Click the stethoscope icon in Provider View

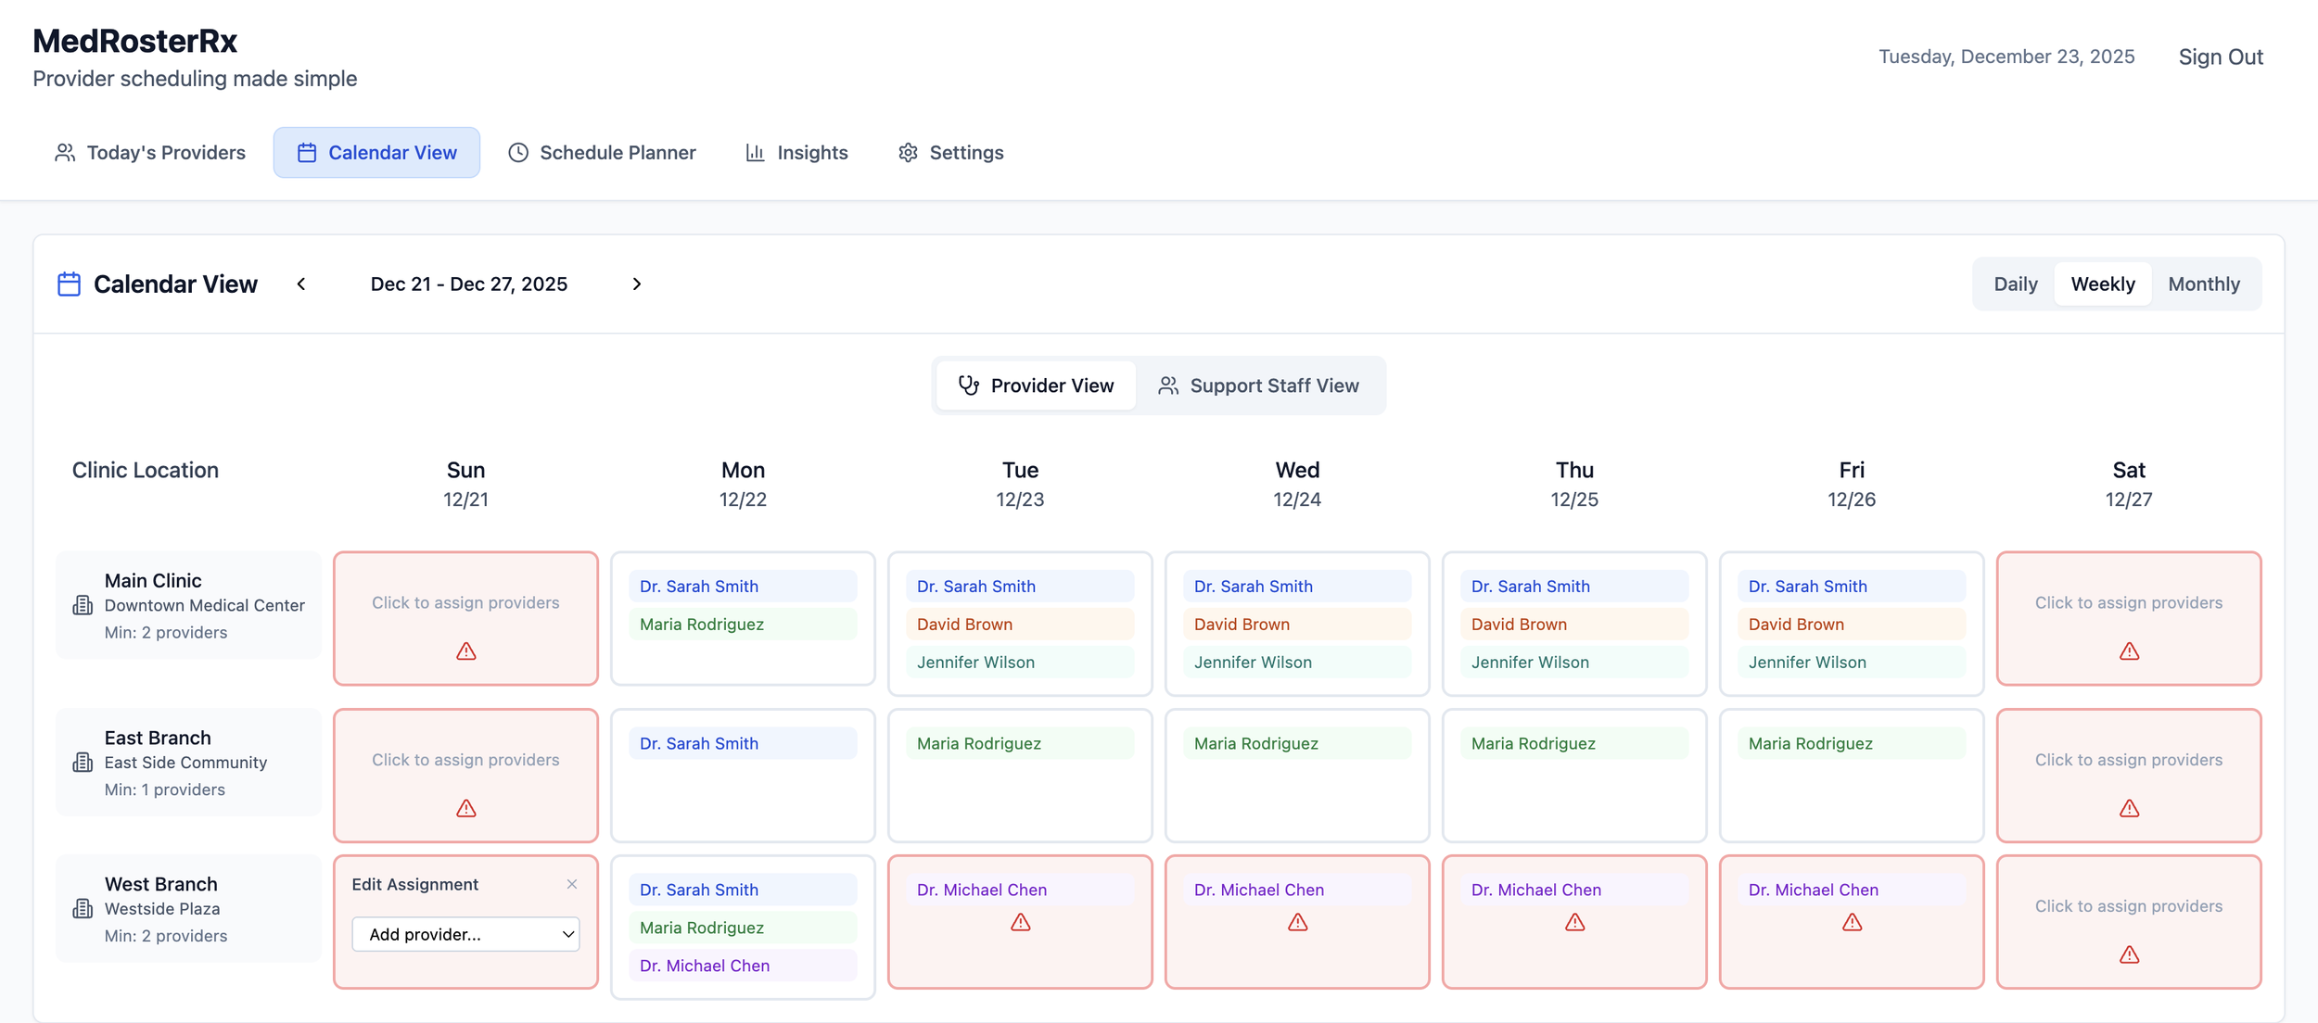point(968,385)
